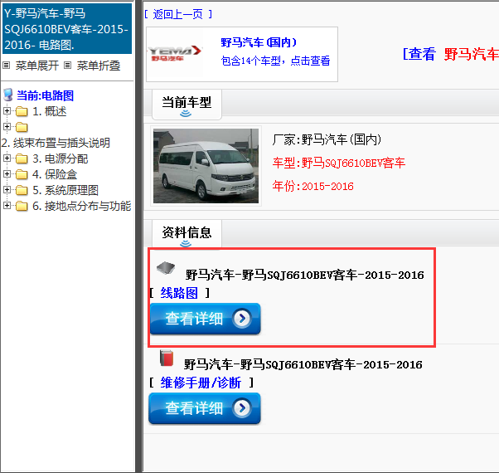Expand the 5. 系统原理图 tree node
Image resolution: width=499 pixels, height=473 pixels.
coord(7,189)
